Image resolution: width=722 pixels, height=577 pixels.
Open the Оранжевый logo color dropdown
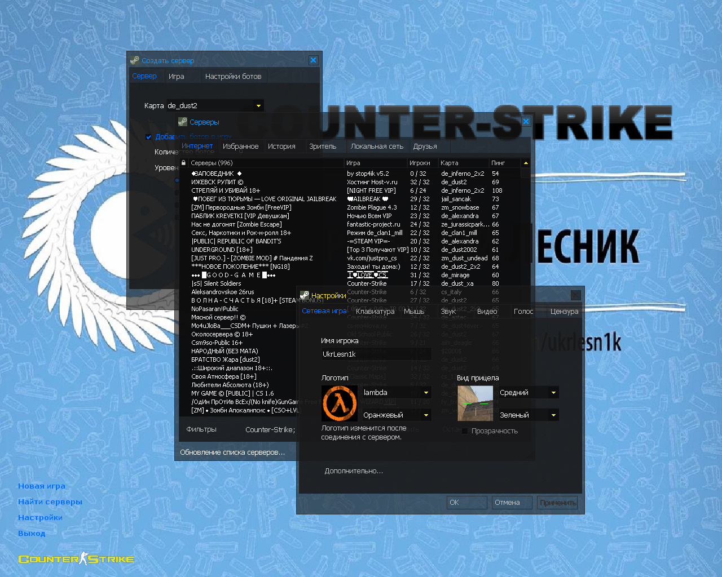coord(426,415)
